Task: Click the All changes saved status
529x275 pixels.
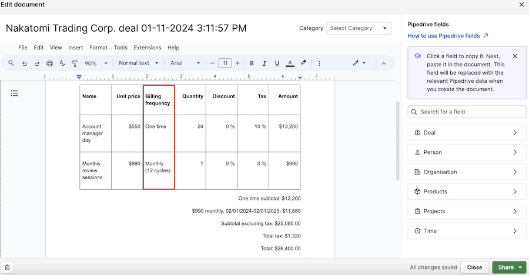Action: tap(434, 267)
